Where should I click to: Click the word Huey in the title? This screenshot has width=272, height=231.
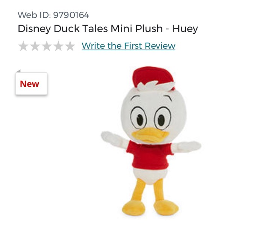(185, 29)
